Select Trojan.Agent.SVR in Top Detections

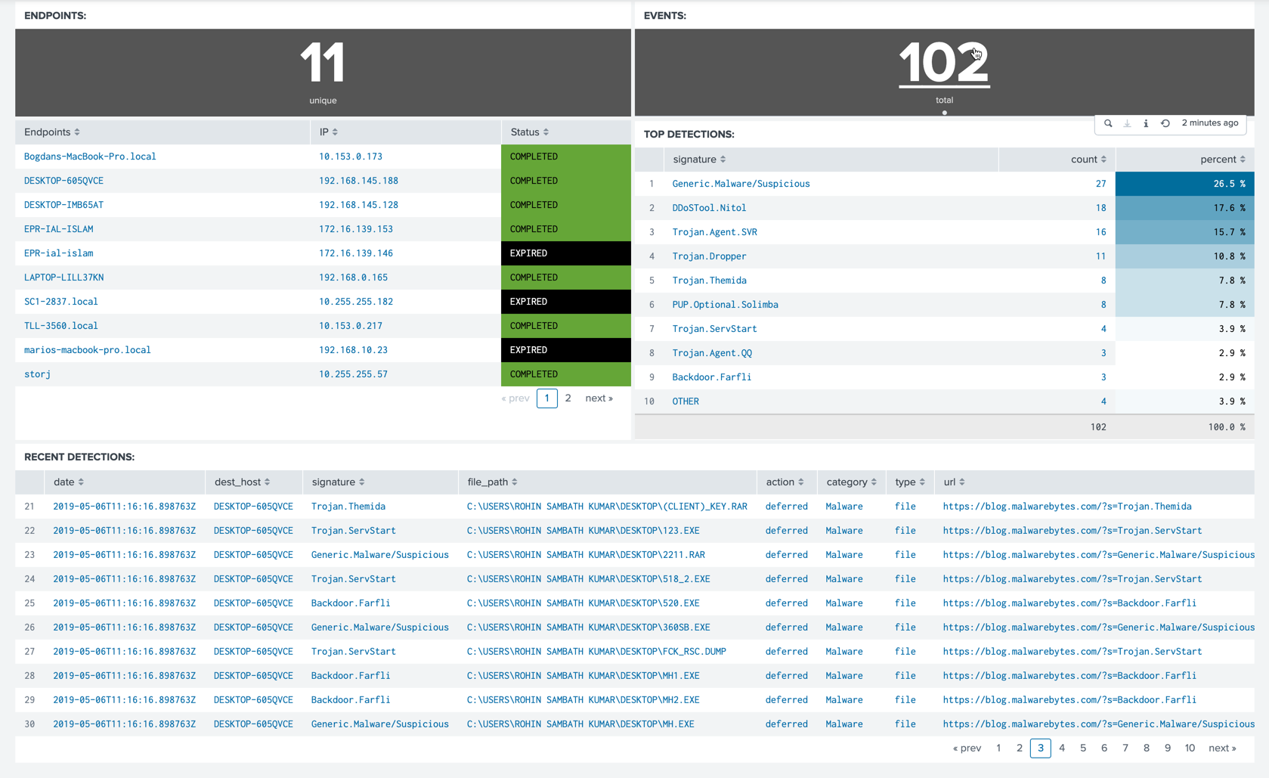[x=714, y=232]
